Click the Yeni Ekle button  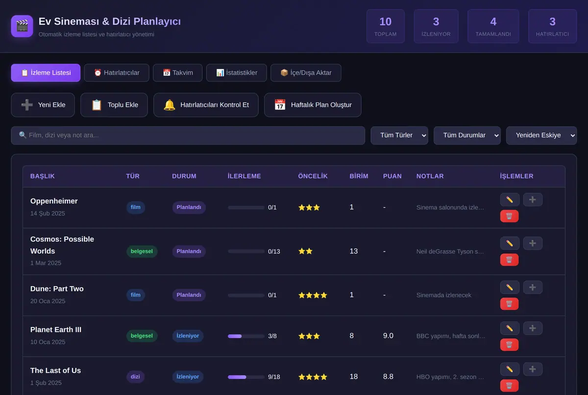[x=43, y=105]
